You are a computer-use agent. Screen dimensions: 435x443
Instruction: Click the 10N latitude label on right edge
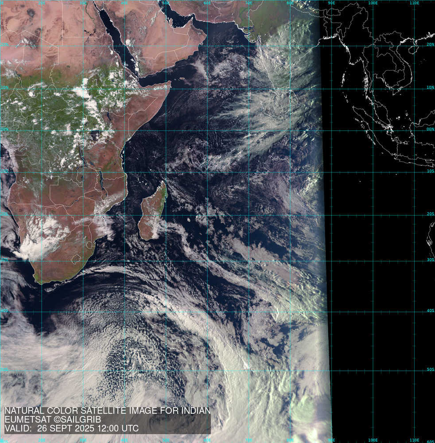pos(431,88)
